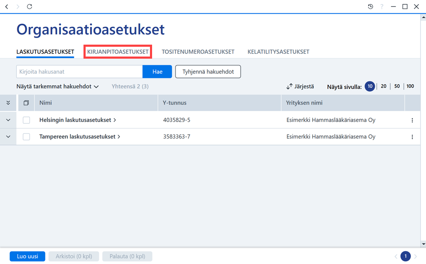Focus the Kirjoita hakusanat search field

point(79,71)
